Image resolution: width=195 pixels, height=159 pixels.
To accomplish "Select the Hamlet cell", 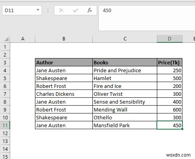I will tap(125, 78).
